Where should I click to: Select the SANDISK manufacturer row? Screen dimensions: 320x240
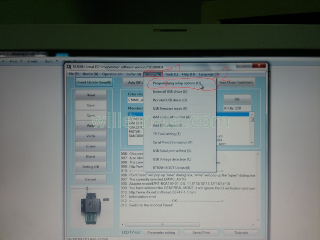tap(136, 136)
